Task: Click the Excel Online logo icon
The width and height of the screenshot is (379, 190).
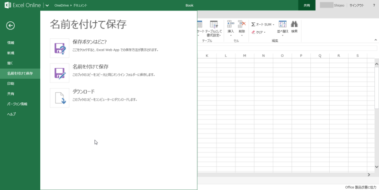Action: pyautogui.click(x=8, y=5)
